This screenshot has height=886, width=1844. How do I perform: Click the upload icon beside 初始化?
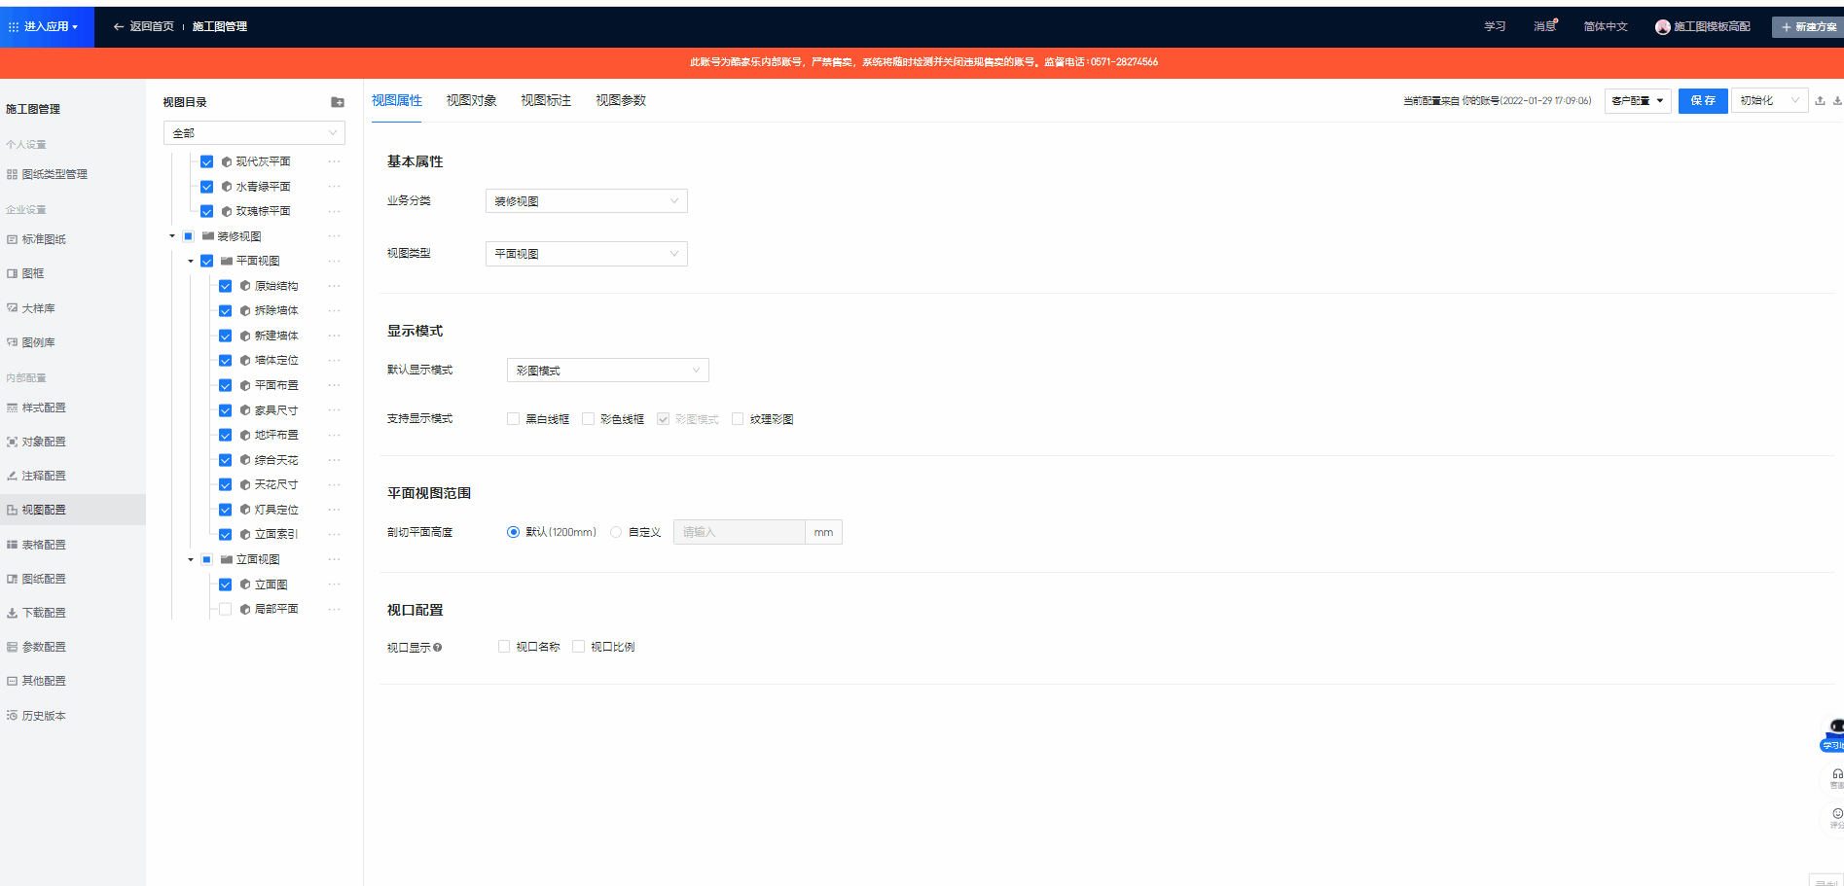[1820, 101]
